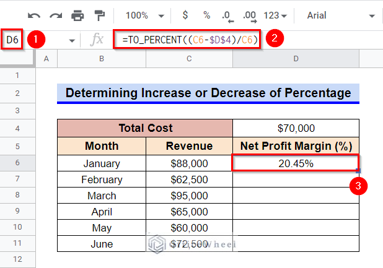The image size is (383, 268).
Task: Click the 'May' cell
Action: (102, 228)
